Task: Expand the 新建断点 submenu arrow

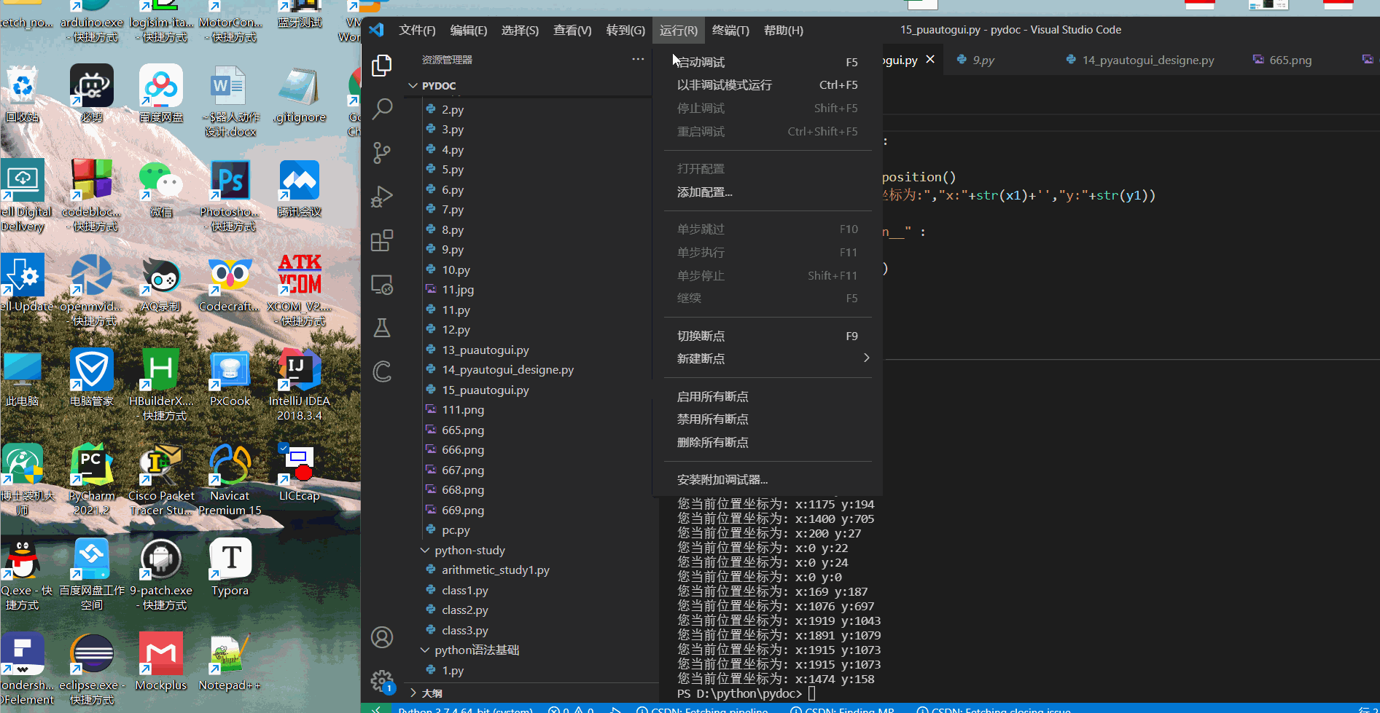Action: coord(866,358)
